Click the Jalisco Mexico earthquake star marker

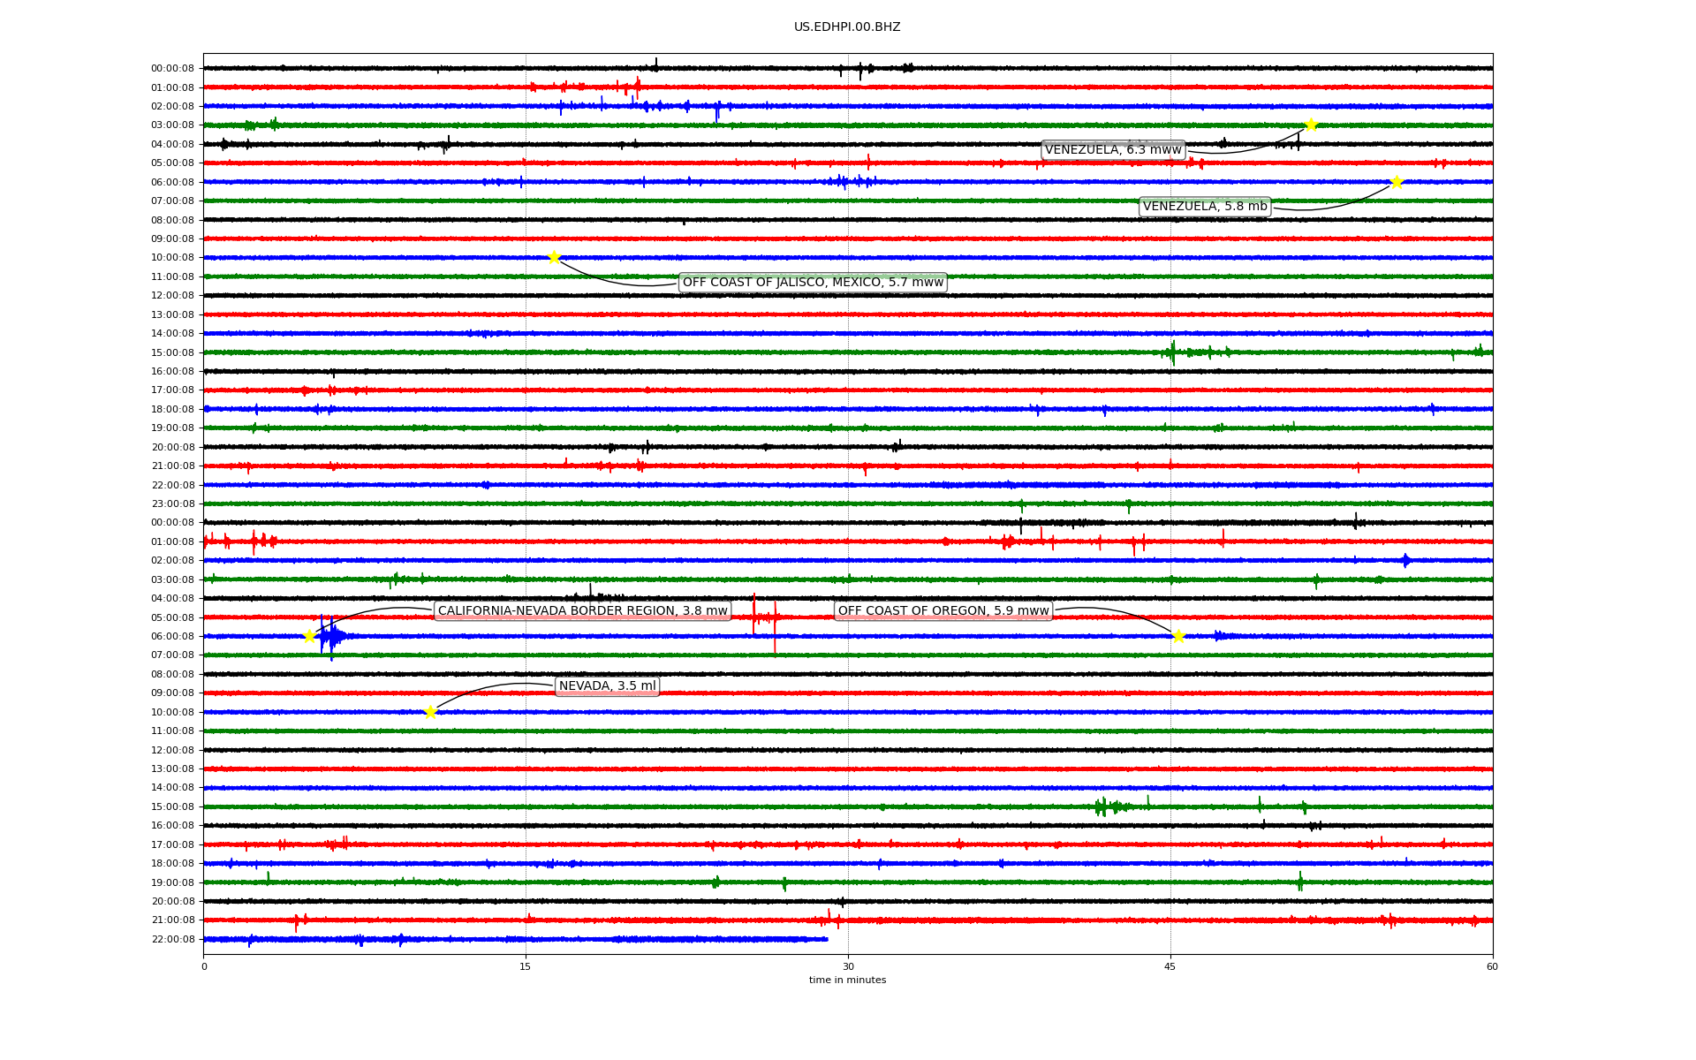(x=554, y=258)
